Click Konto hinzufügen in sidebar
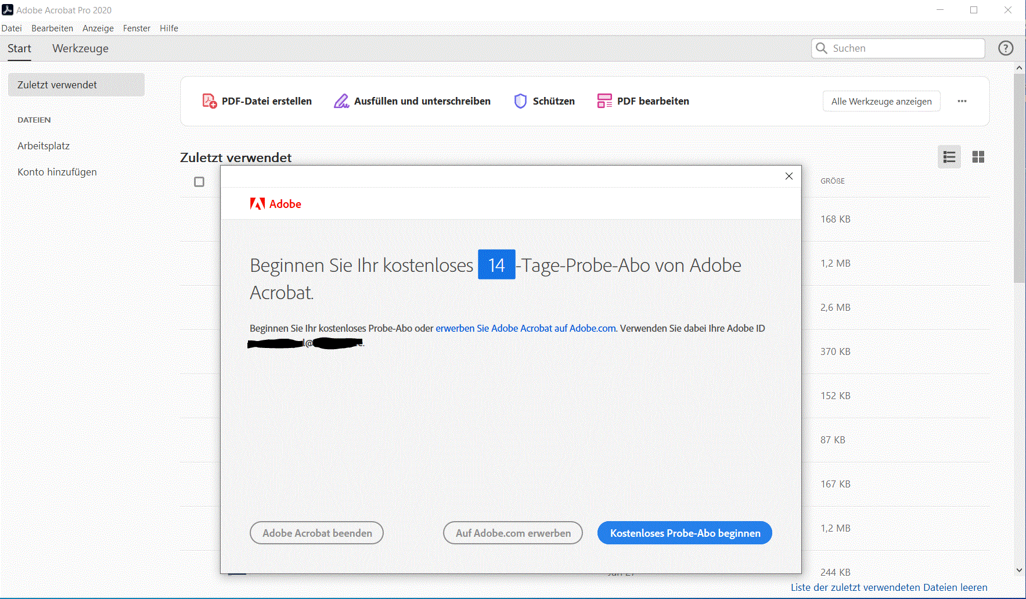Image resolution: width=1026 pixels, height=599 pixels. (x=57, y=172)
